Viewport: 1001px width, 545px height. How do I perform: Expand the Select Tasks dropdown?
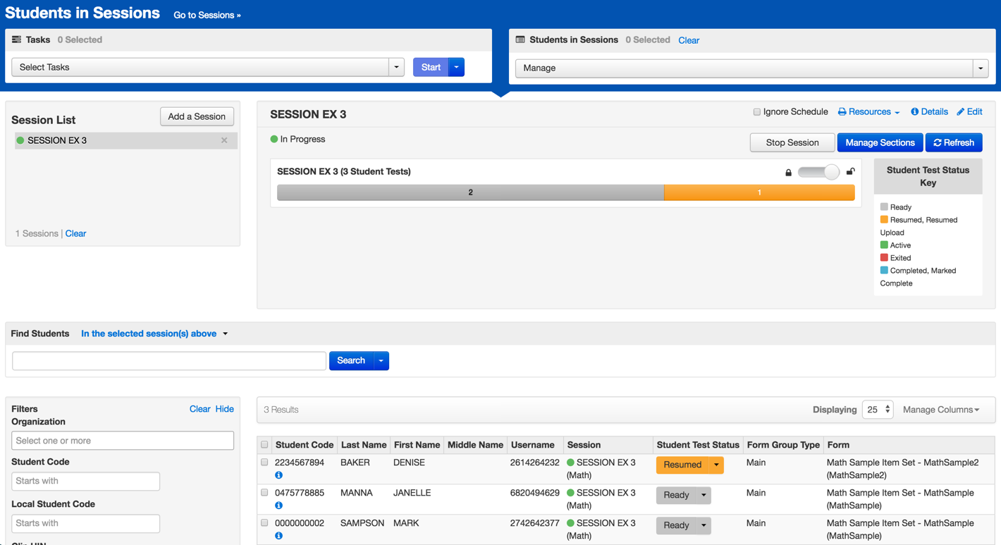(396, 68)
